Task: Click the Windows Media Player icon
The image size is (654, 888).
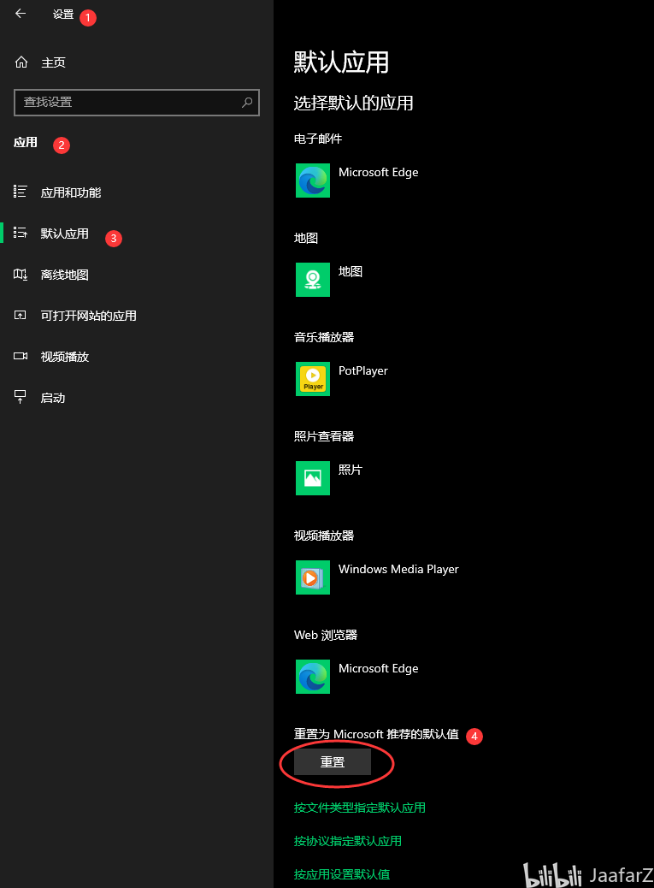Action: coord(313,577)
